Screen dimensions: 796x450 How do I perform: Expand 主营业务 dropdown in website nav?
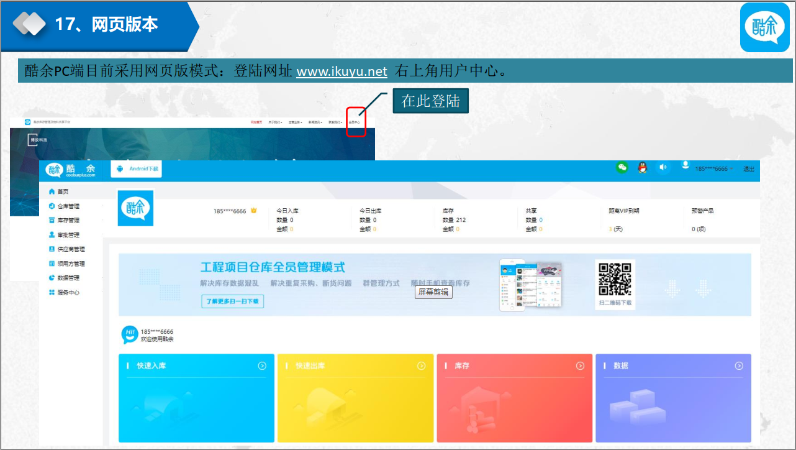click(x=295, y=122)
